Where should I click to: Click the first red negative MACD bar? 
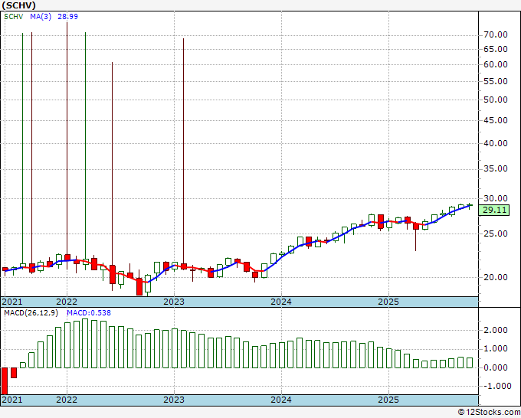[5, 380]
